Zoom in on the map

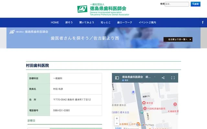117,118
